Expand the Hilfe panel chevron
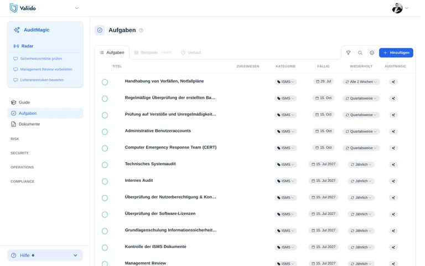The image size is (425, 266). [75, 255]
